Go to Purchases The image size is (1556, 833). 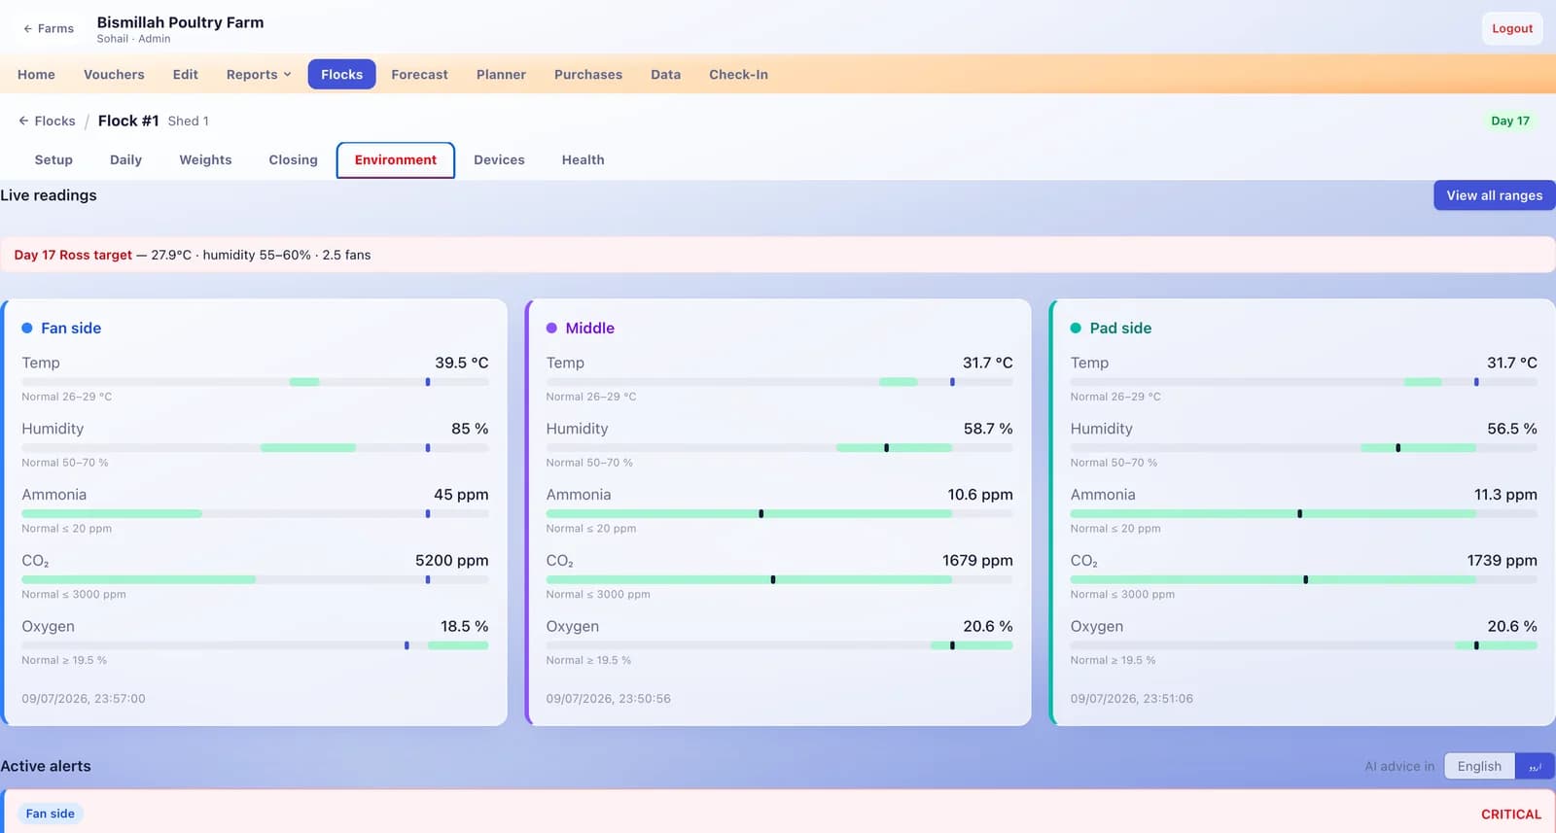[x=588, y=74]
